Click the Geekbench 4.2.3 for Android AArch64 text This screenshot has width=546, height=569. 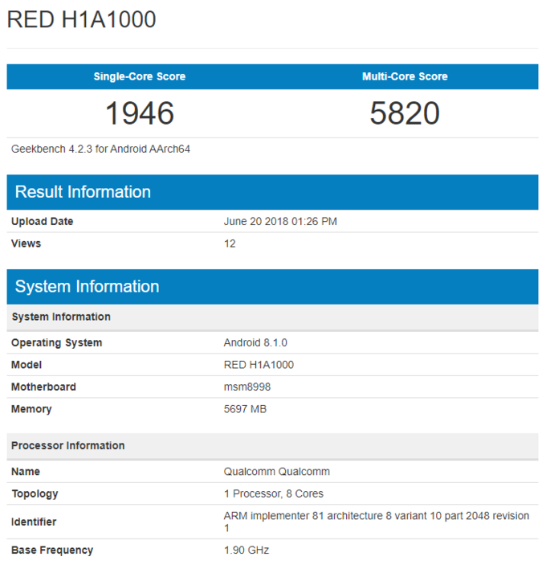[100, 149]
